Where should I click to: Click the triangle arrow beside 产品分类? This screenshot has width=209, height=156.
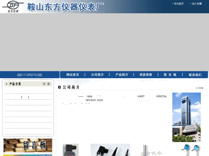(x=7, y=84)
